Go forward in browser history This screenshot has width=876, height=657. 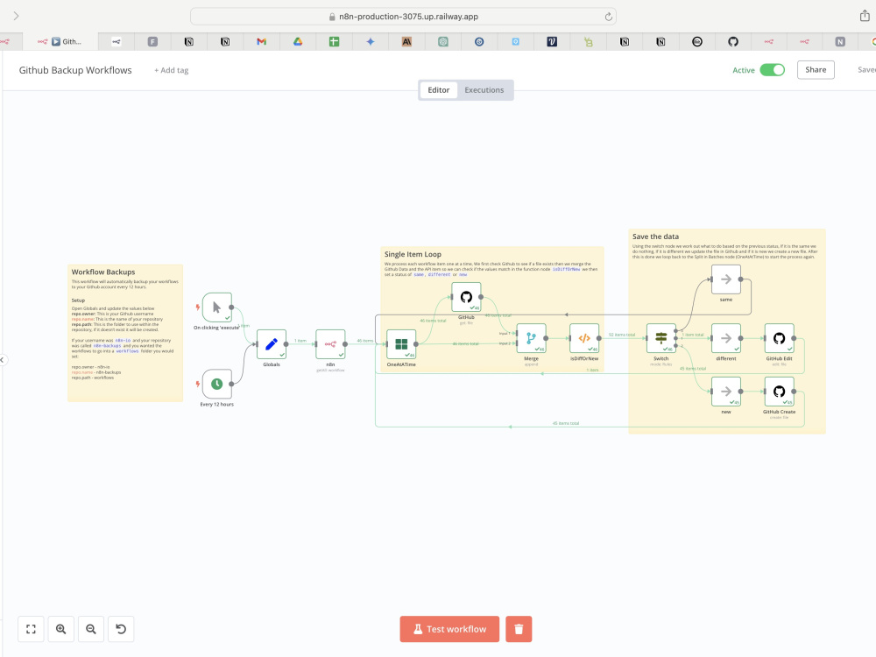[x=16, y=16]
